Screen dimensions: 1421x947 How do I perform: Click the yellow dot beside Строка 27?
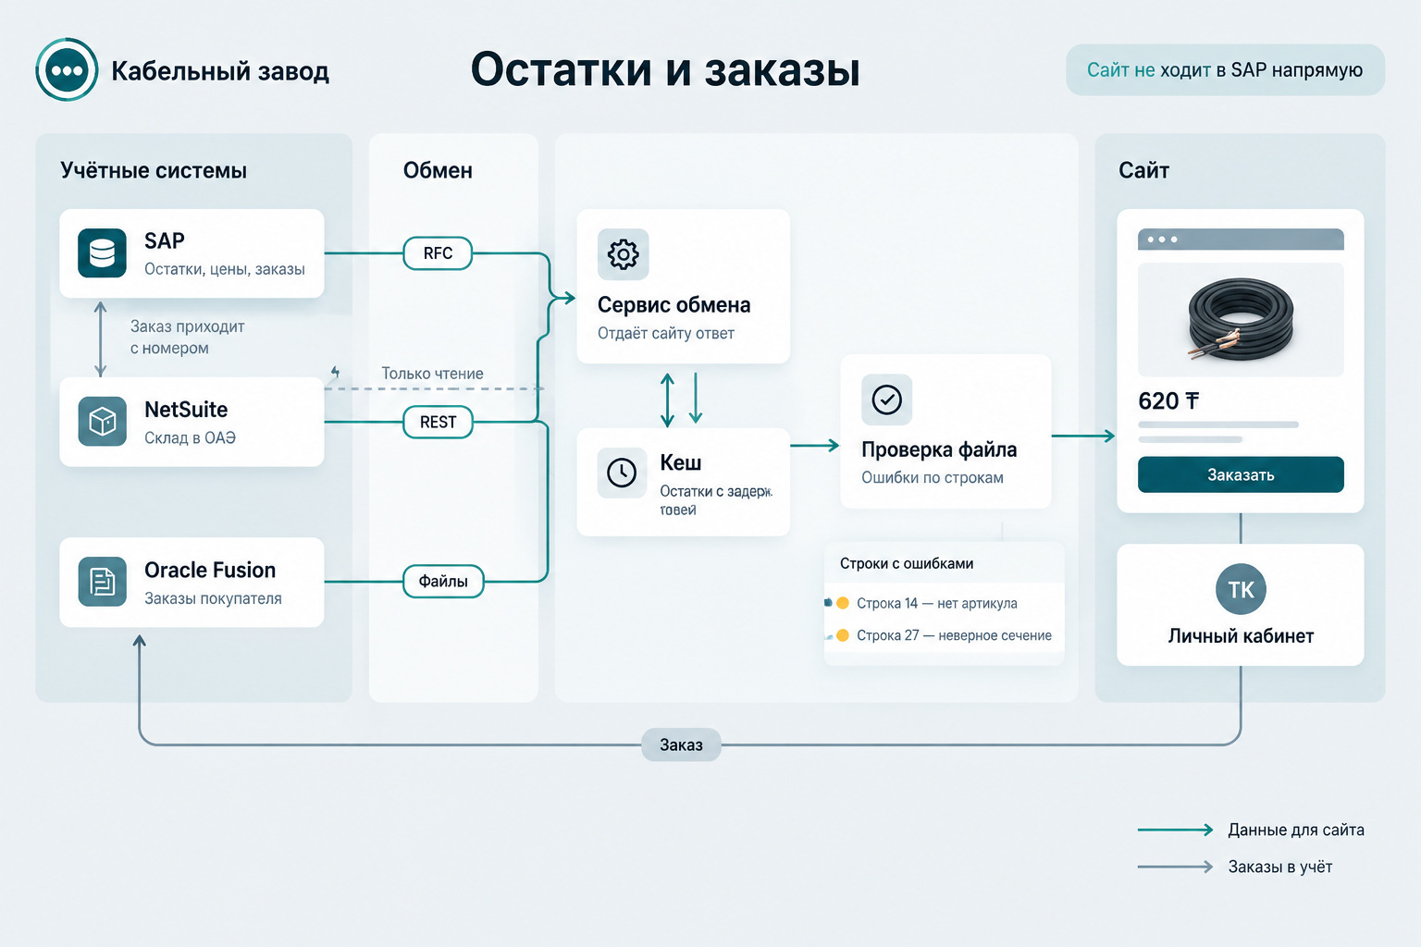point(843,635)
